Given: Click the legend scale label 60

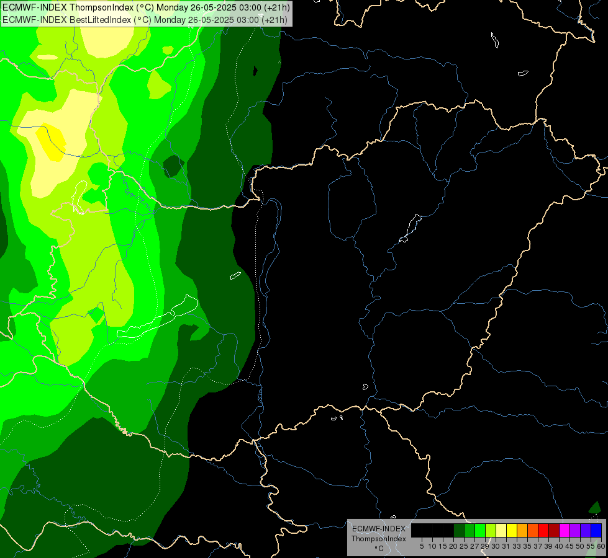Looking at the screenshot, I should coord(601,546).
